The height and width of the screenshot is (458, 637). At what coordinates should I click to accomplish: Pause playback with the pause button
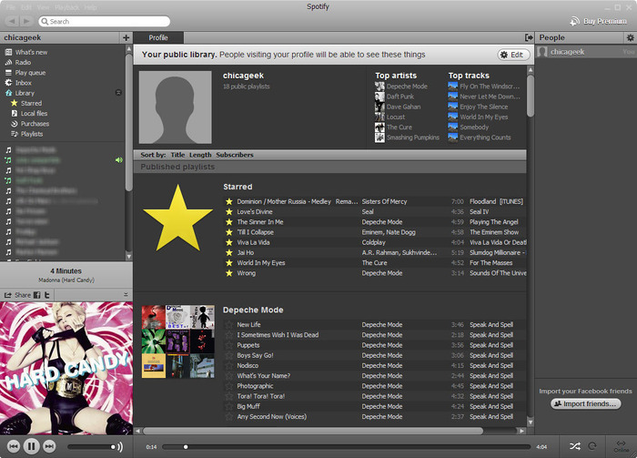tap(30, 446)
